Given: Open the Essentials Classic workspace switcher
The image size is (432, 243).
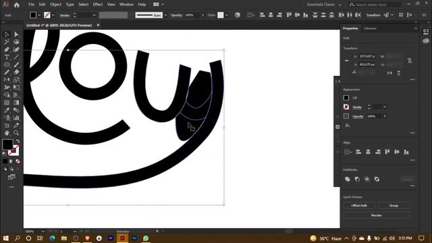Looking at the screenshot, I should [x=324, y=5].
